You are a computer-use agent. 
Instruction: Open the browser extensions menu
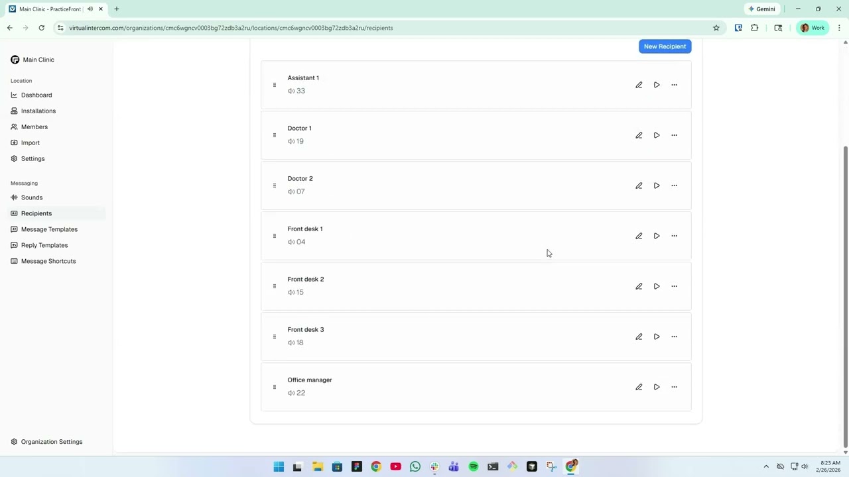coord(754,28)
